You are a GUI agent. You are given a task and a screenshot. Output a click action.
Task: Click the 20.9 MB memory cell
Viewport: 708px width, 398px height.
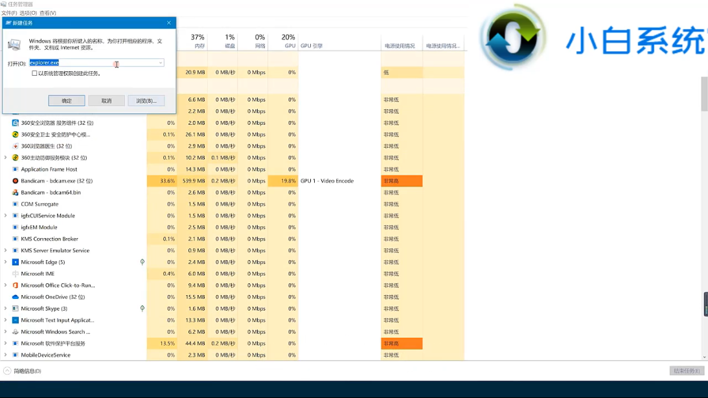[192, 72]
